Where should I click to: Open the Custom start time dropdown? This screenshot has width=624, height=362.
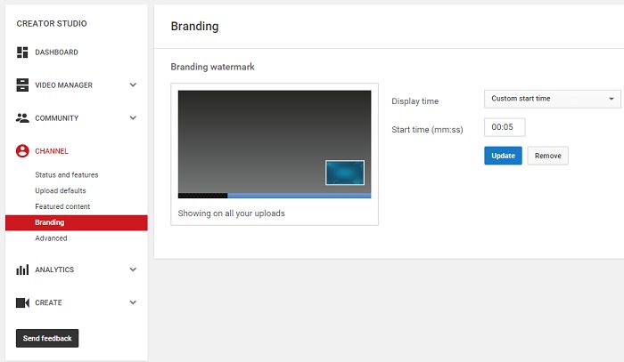coord(552,99)
